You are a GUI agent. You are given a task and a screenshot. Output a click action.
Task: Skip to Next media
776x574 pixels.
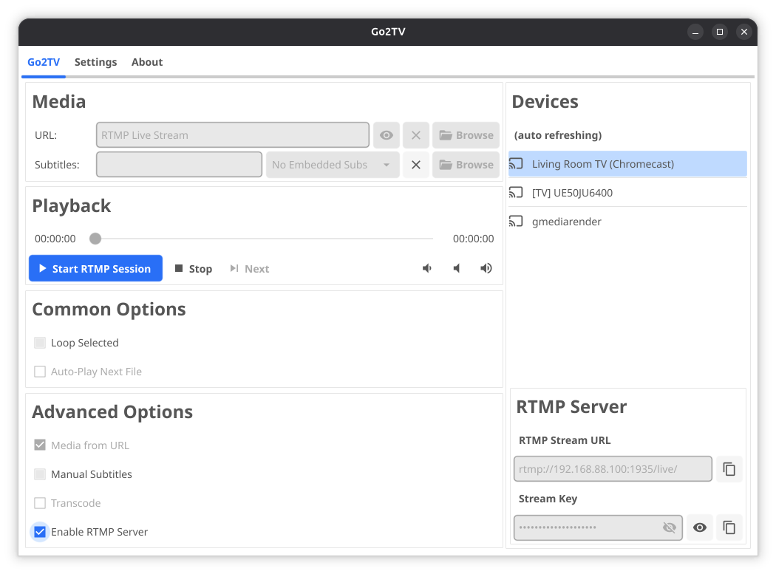250,269
